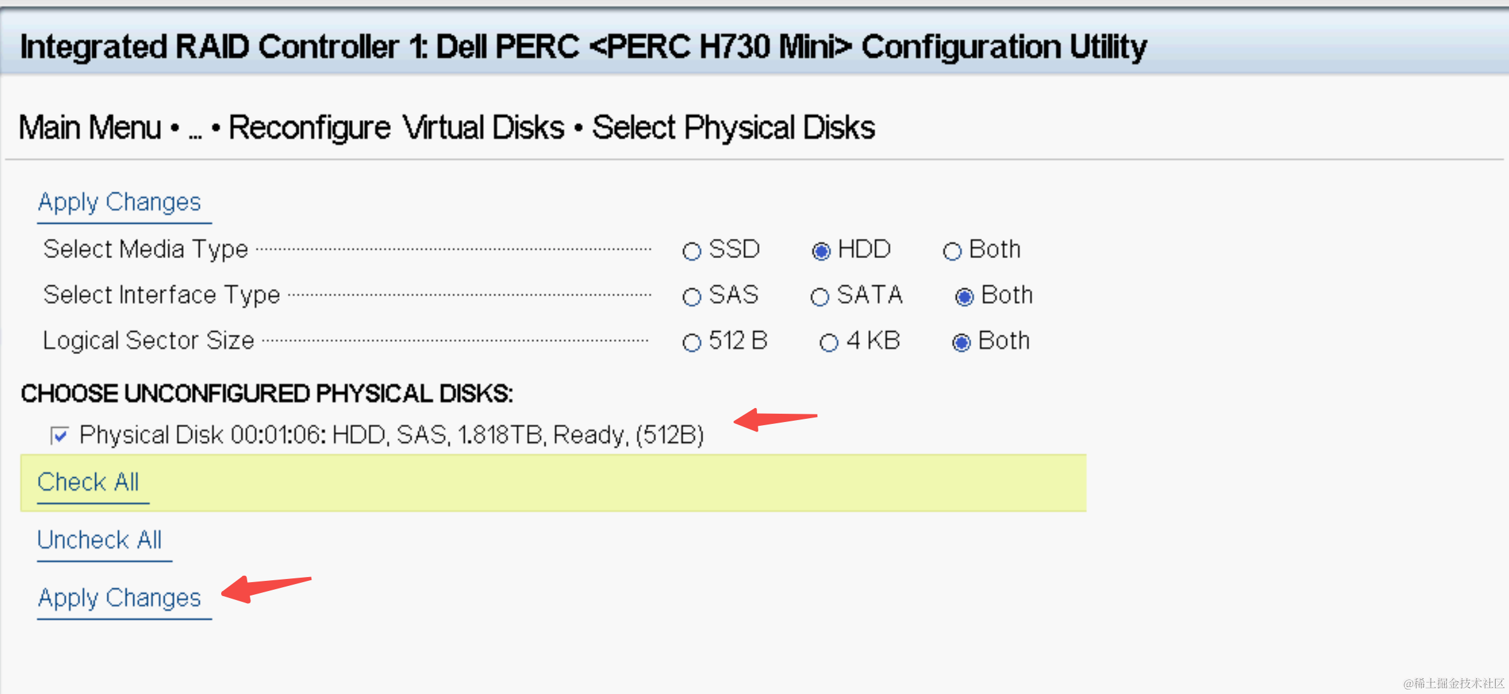
Task: Go to Main Menu in breadcrumb
Action: click(x=90, y=128)
